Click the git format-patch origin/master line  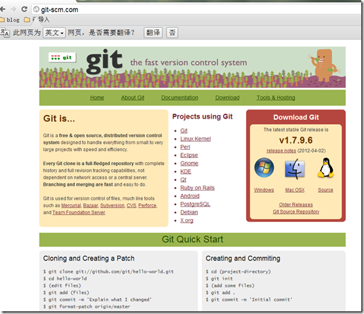tap(87, 306)
